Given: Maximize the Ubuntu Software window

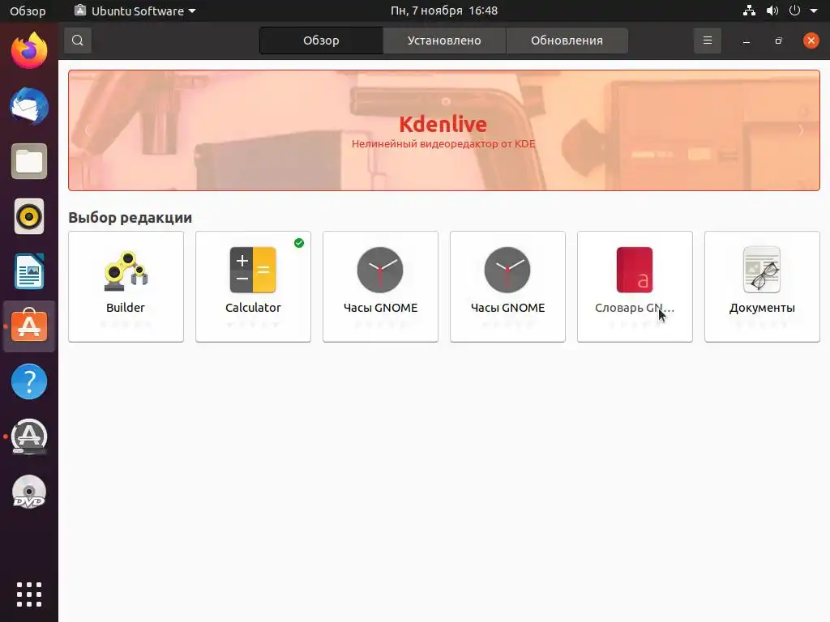Looking at the screenshot, I should pyautogui.click(x=778, y=41).
